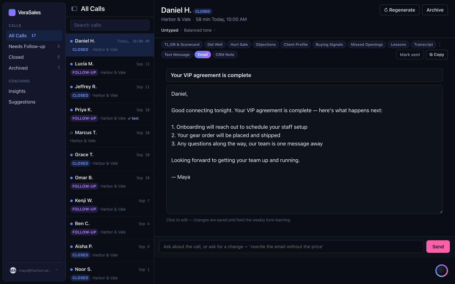
Task: Expand the account menu chevron for maya@harborval
Action: pos(57,270)
